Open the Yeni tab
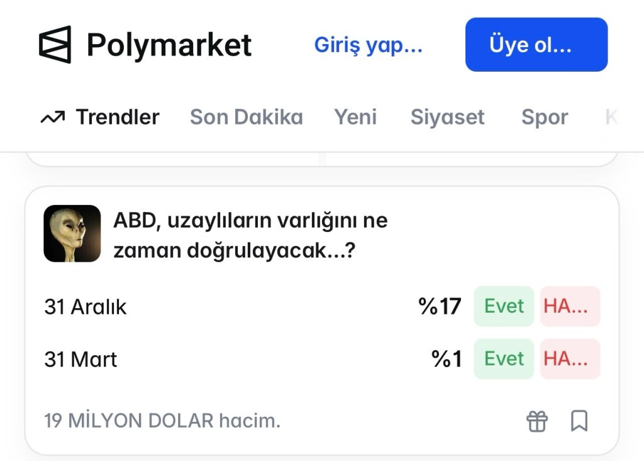Image resolution: width=644 pixels, height=461 pixels. click(355, 117)
